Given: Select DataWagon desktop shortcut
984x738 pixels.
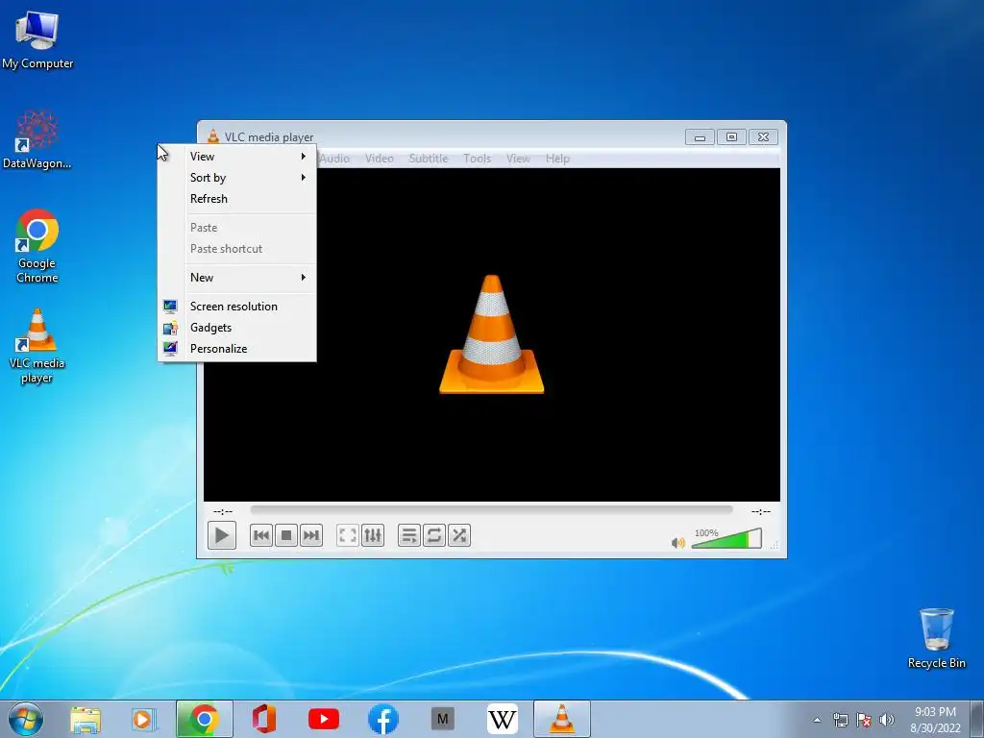Looking at the screenshot, I should pyautogui.click(x=37, y=140).
